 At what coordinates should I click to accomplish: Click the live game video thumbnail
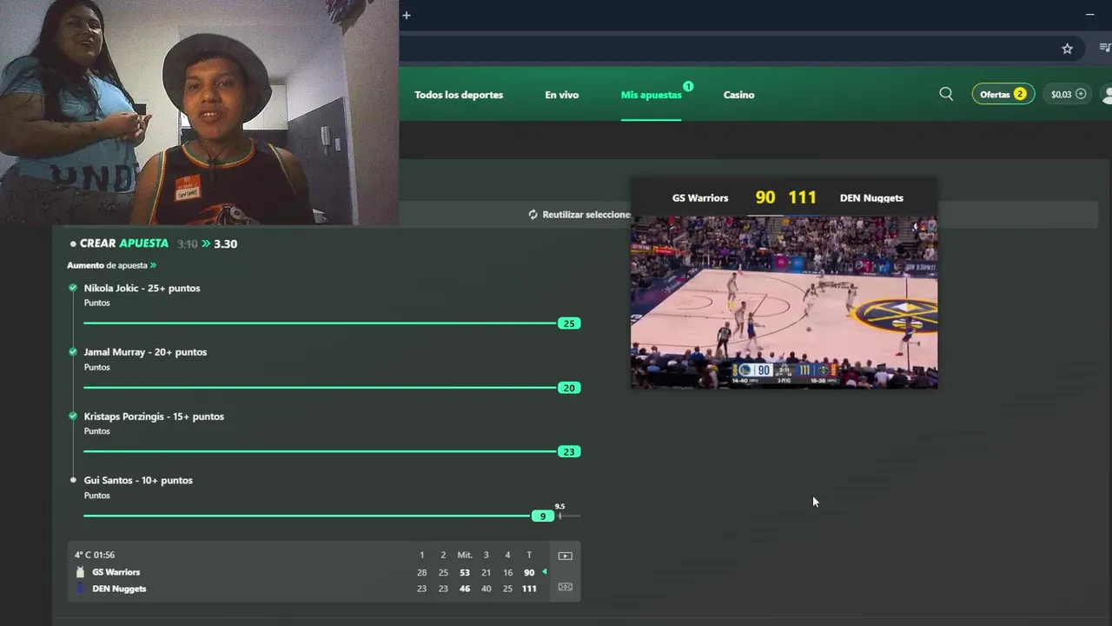tap(784, 302)
